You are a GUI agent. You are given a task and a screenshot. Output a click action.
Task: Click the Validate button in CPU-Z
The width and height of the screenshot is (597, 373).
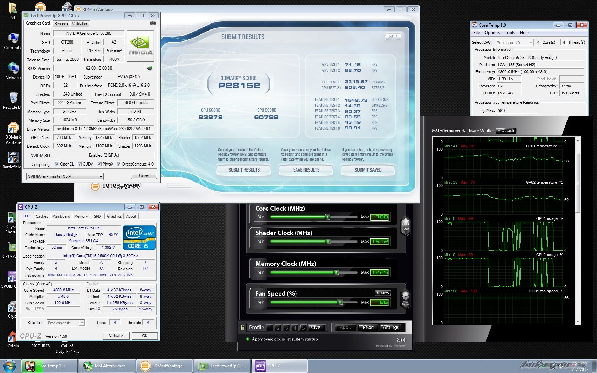pyautogui.click(x=116, y=336)
